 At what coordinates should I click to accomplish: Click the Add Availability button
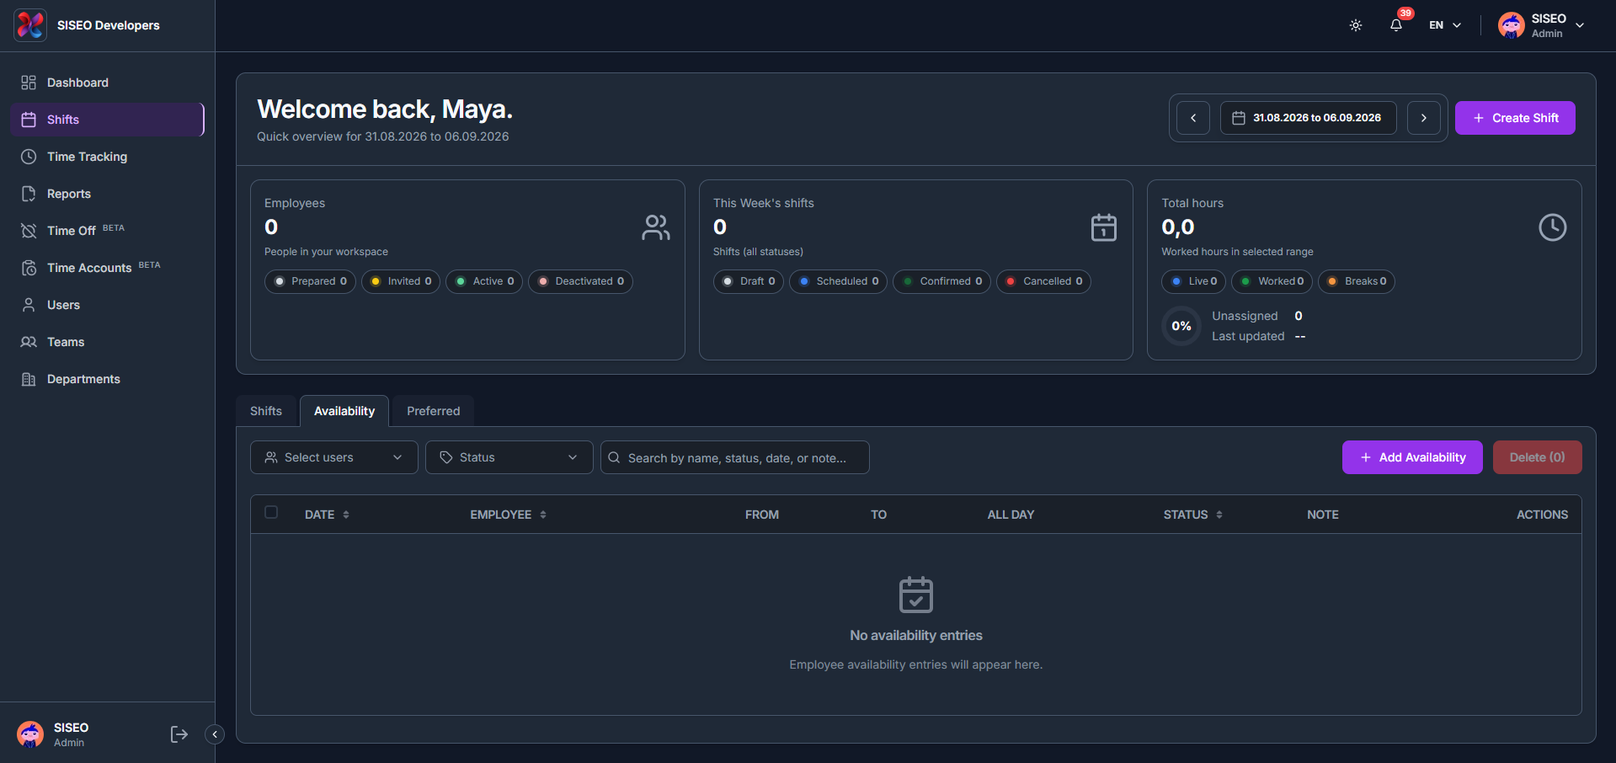[1412, 457]
